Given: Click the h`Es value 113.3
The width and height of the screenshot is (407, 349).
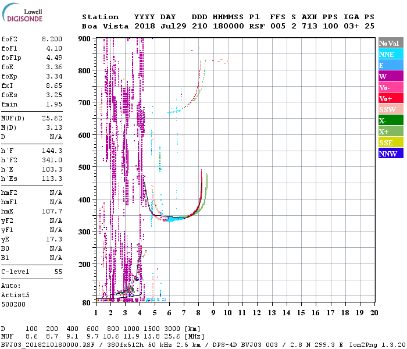Looking at the screenshot, I should (52, 179).
